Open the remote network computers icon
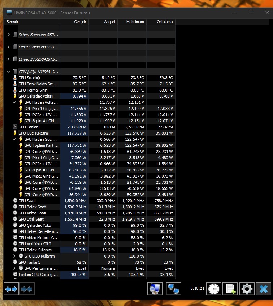 174,289
